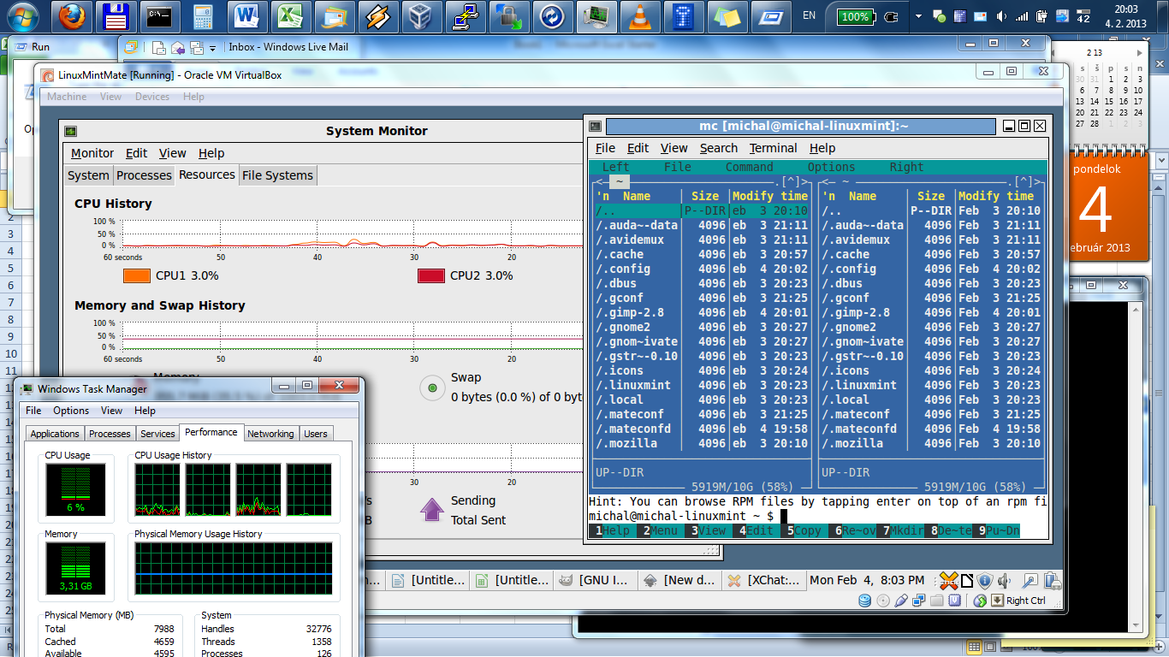Viewport: 1169px width, 657px height.
Task: Open Firefox from the Windows taskbar
Action: point(74,16)
